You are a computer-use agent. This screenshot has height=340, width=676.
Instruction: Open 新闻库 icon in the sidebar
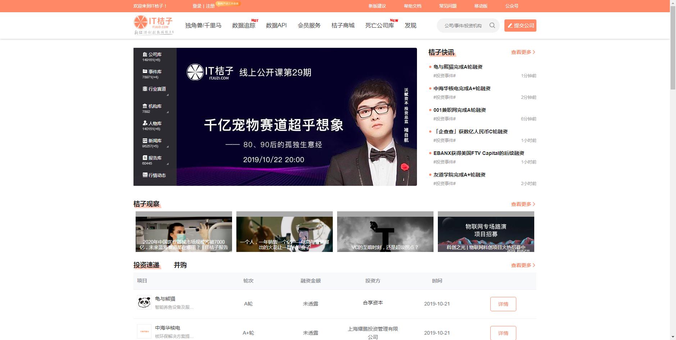(145, 141)
